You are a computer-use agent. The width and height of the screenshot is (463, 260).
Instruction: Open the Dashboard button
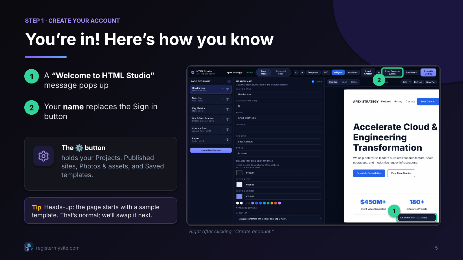(411, 73)
